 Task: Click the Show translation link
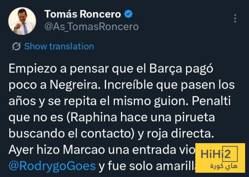59,47
